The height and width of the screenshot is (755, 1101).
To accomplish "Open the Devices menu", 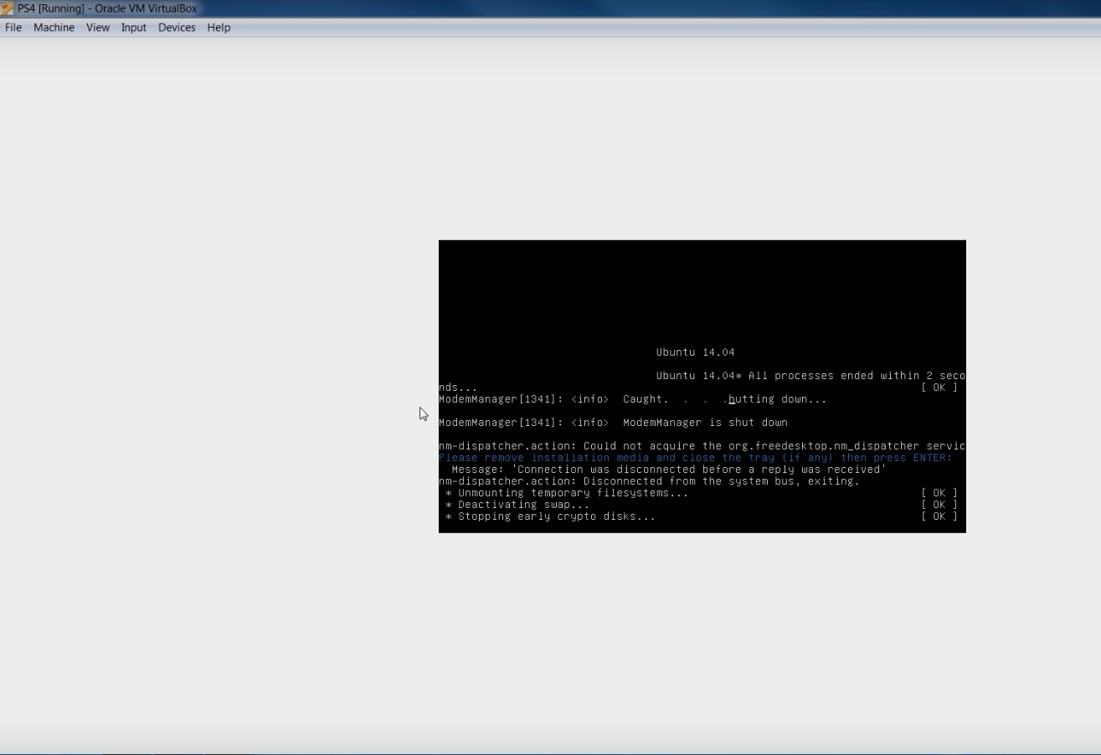I will 177,28.
